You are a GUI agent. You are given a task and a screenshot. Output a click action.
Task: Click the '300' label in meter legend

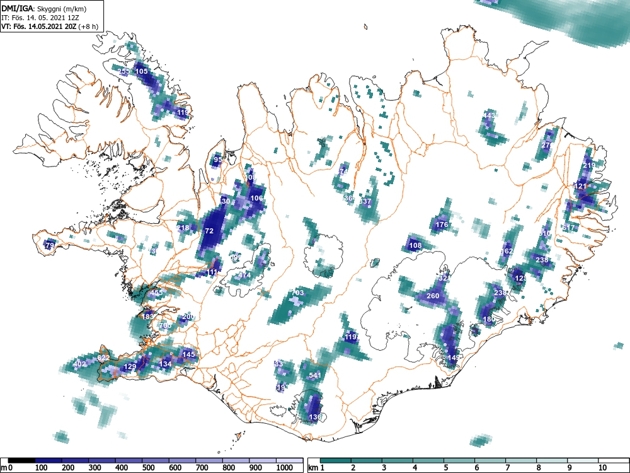[x=95, y=468]
